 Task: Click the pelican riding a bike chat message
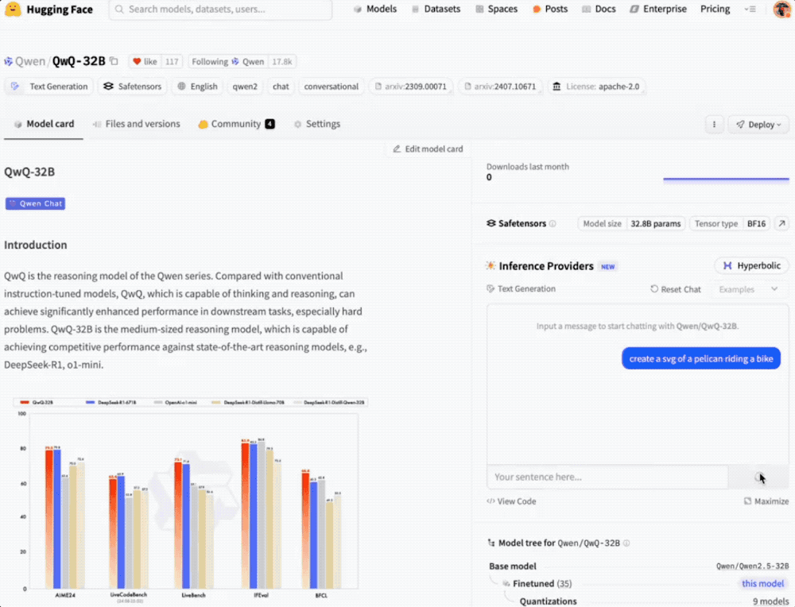click(x=701, y=359)
